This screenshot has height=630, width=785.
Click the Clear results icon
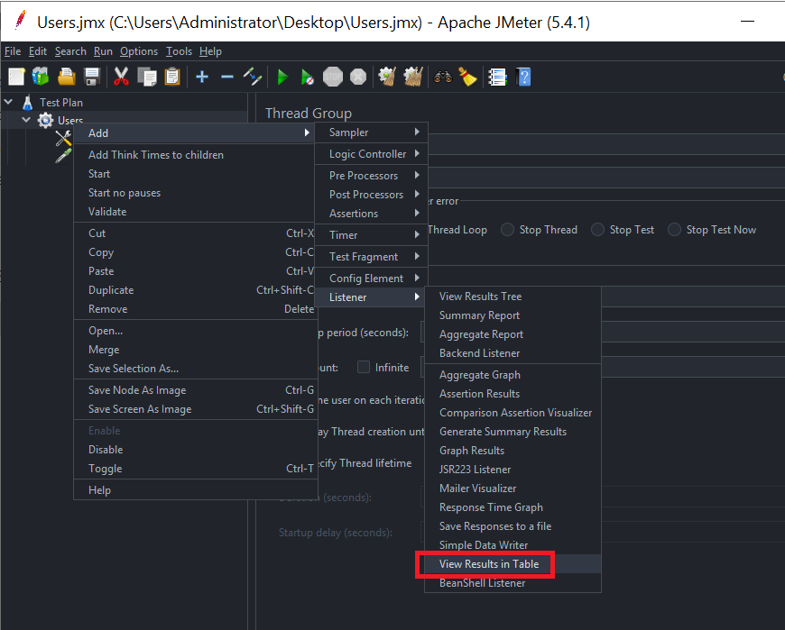[387, 77]
